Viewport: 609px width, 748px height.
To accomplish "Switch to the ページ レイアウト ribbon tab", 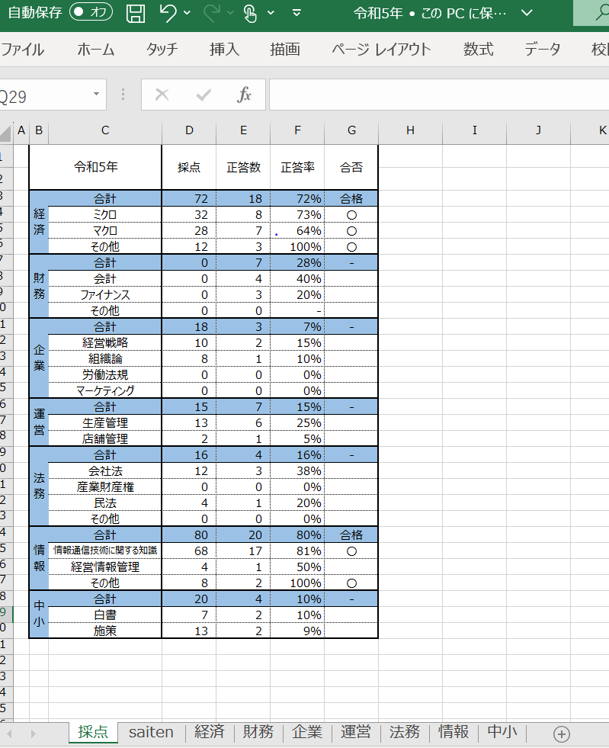I will pyautogui.click(x=381, y=49).
